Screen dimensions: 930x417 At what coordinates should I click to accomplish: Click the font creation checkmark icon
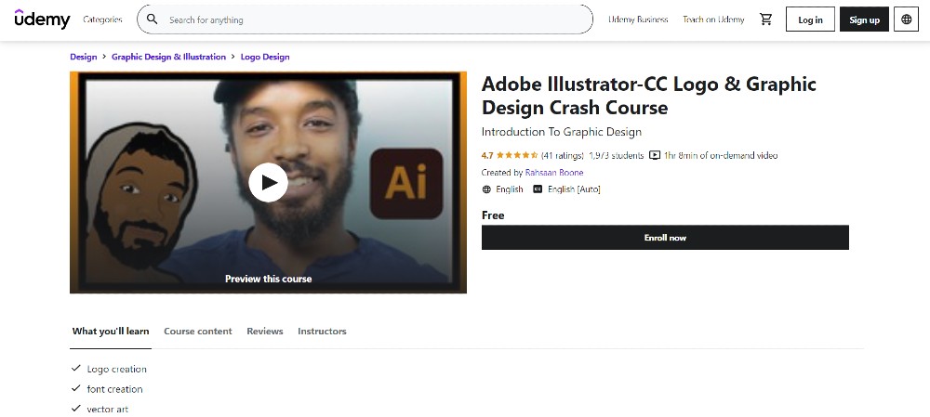tap(76, 388)
